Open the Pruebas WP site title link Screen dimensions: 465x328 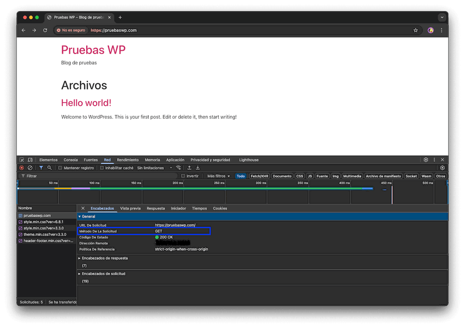[x=93, y=50]
